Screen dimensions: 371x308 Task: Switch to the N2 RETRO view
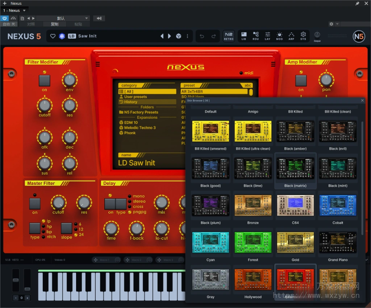(x=229, y=36)
